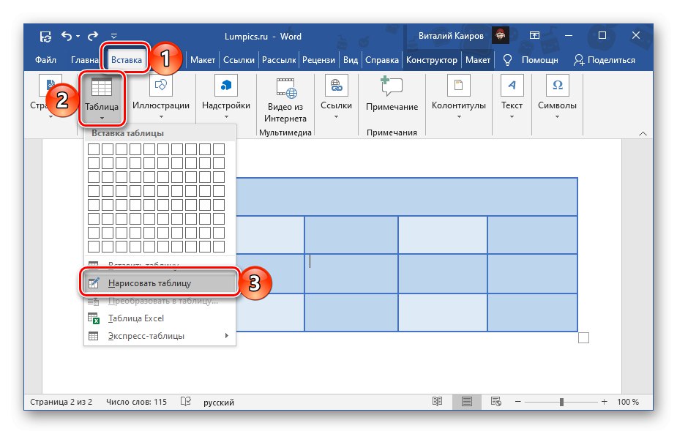The height and width of the screenshot is (434, 677).
Task: Open Ribbon Display Options icon
Action: click(x=534, y=35)
